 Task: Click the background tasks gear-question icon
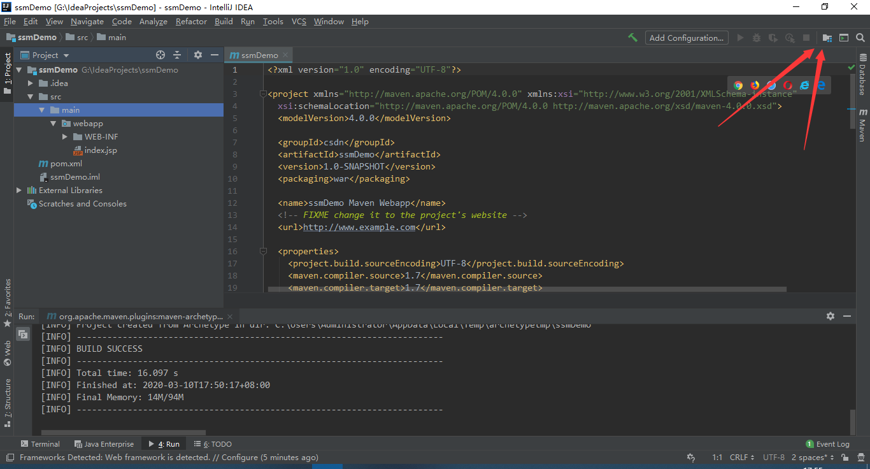pyautogui.click(x=691, y=458)
